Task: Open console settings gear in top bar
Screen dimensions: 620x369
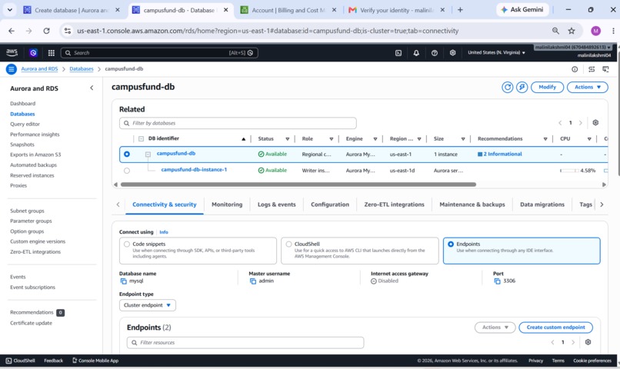Action: [453, 53]
